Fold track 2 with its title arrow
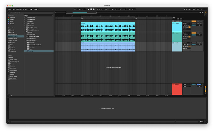This screenshot has height=132, width=214. [173, 23]
